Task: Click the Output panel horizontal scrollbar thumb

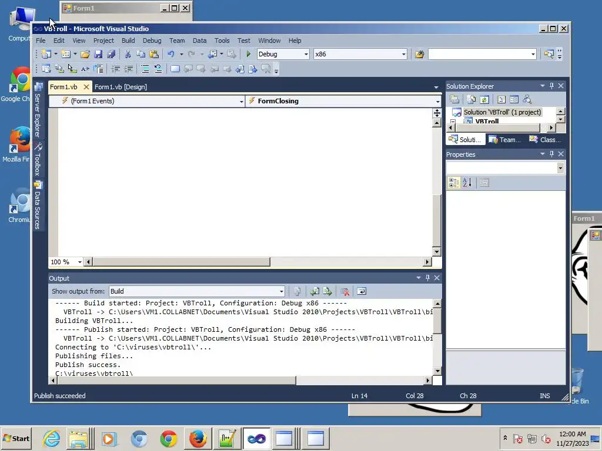Action: pos(176,381)
